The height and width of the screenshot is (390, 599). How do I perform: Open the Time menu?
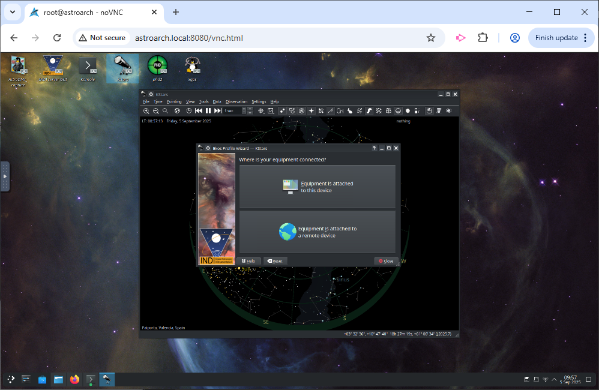[x=158, y=101]
